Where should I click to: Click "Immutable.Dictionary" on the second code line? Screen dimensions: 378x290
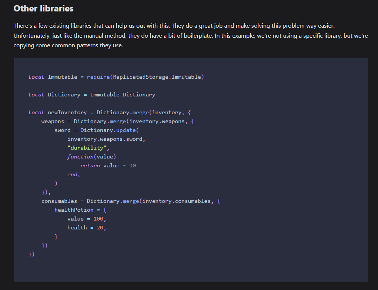pyautogui.click(x=123, y=95)
